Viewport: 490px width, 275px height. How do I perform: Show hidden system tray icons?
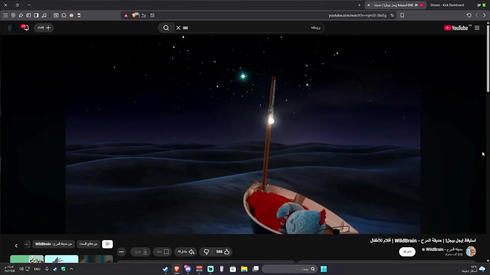click(71, 269)
